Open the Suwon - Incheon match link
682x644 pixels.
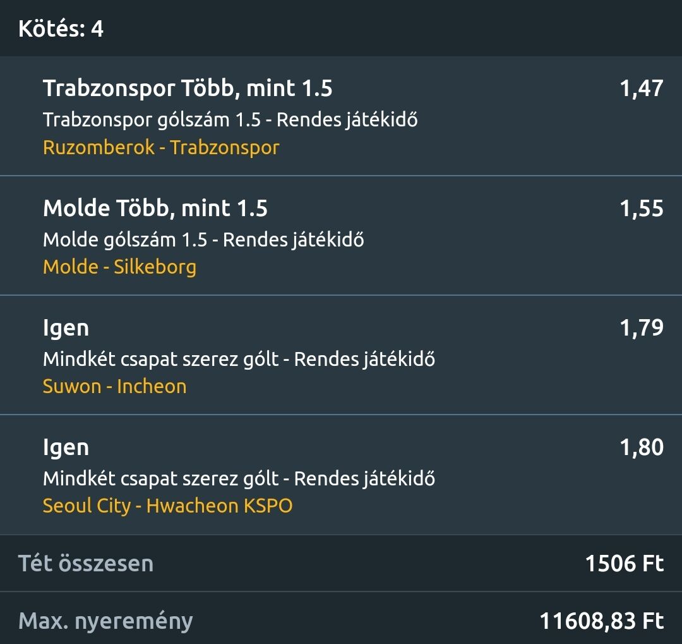click(114, 386)
